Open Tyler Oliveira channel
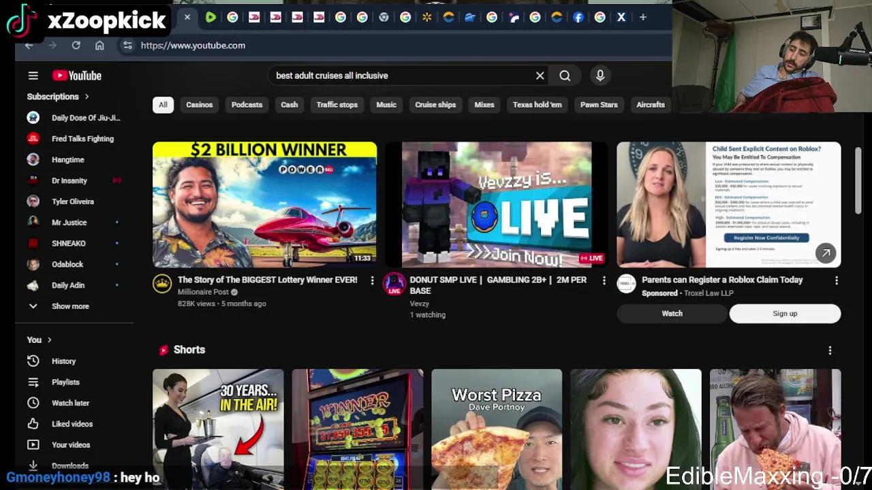 73,201
